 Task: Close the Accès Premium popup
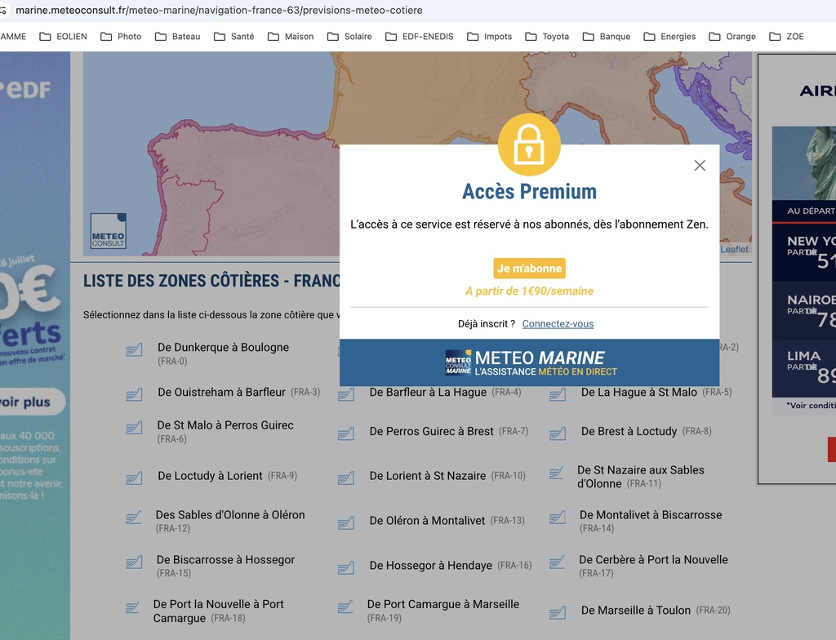tap(700, 166)
